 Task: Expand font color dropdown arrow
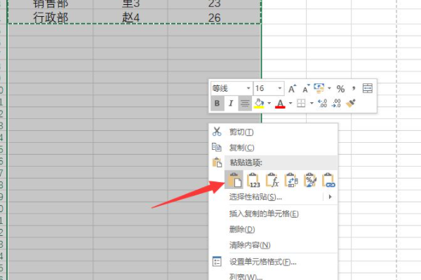(x=290, y=103)
